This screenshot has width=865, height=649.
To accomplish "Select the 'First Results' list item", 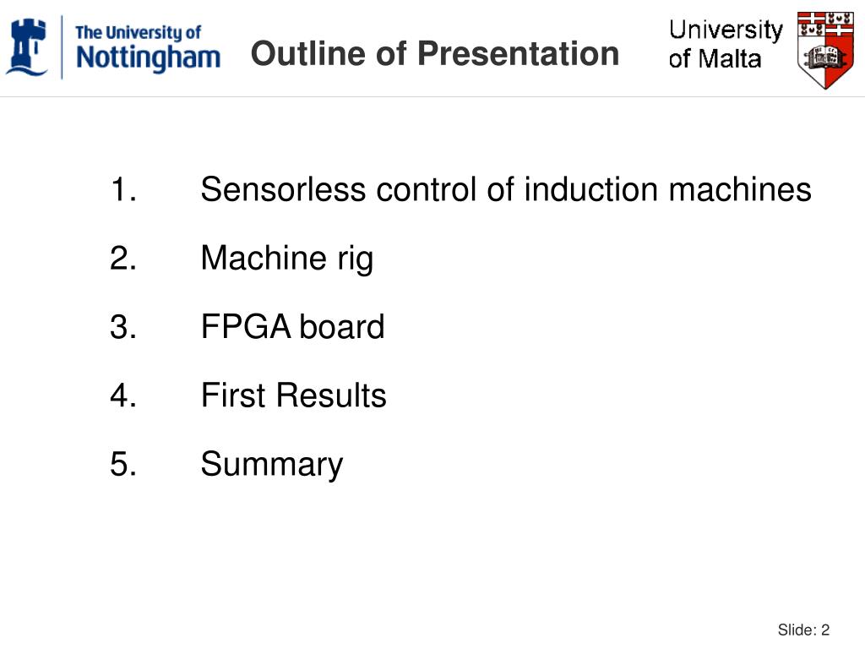I will [x=293, y=395].
